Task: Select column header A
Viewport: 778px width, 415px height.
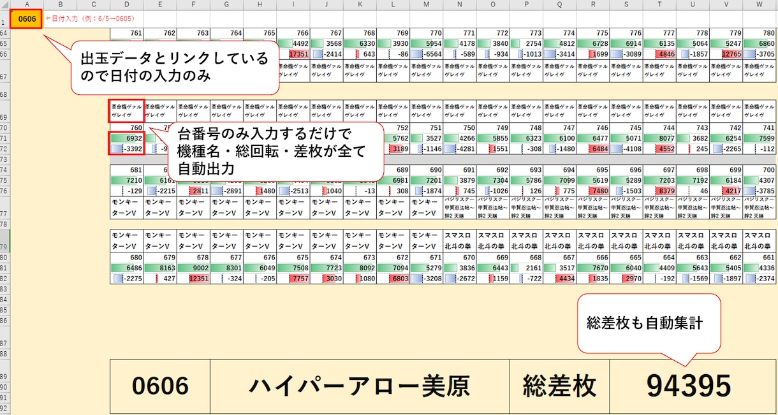Action: pyautogui.click(x=27, y=4)
